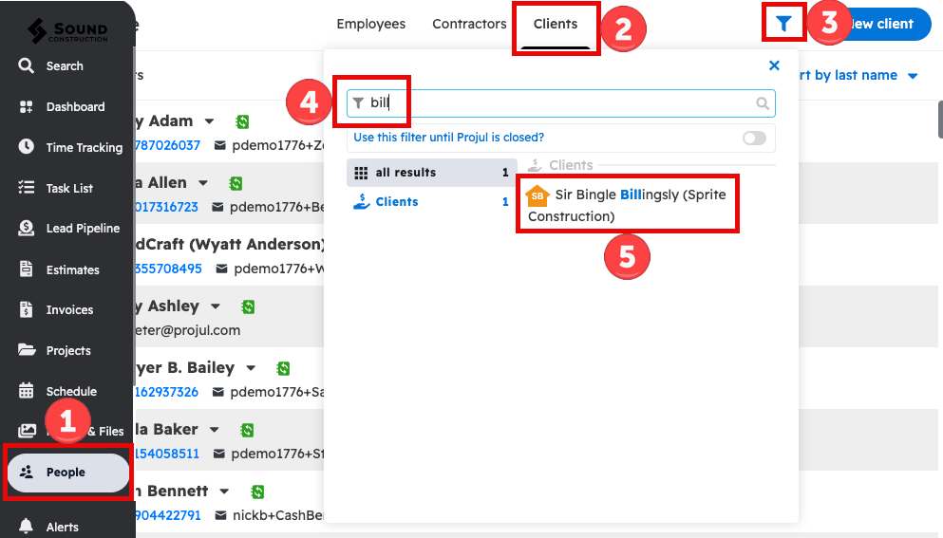Click the magnifier icon in filter field
The height and width of the screenshot is (538, 943).
[763, 103]
